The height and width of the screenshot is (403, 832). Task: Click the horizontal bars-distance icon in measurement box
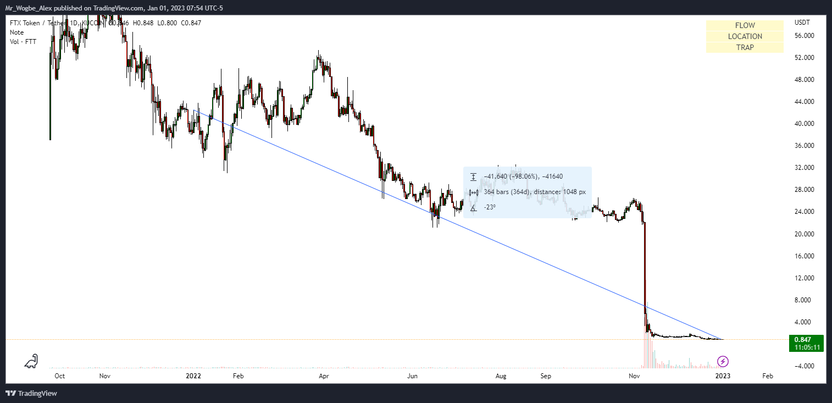click(474, 192)
